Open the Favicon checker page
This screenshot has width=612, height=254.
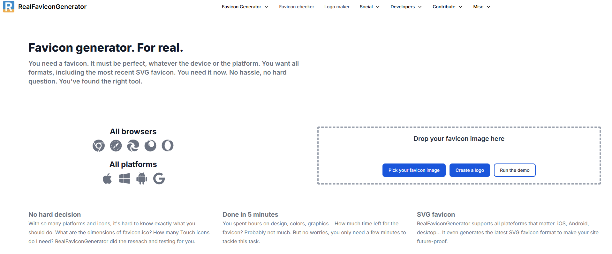297,7
